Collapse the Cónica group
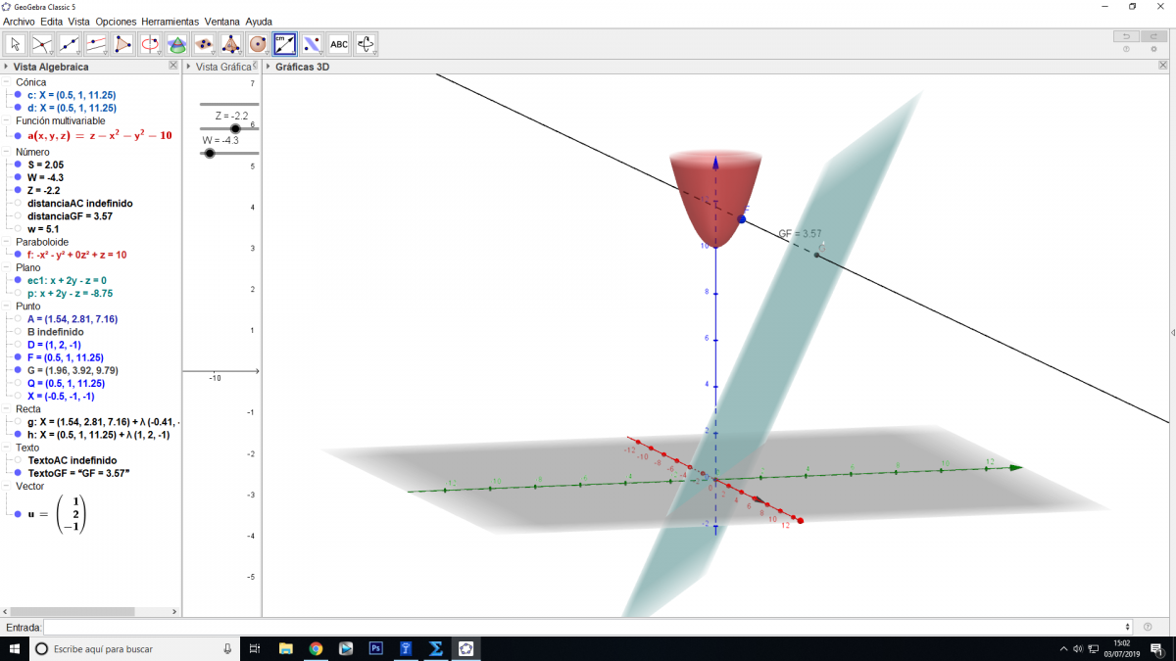Viewport: 1176px width, 661px height. [x=7, y=82]
